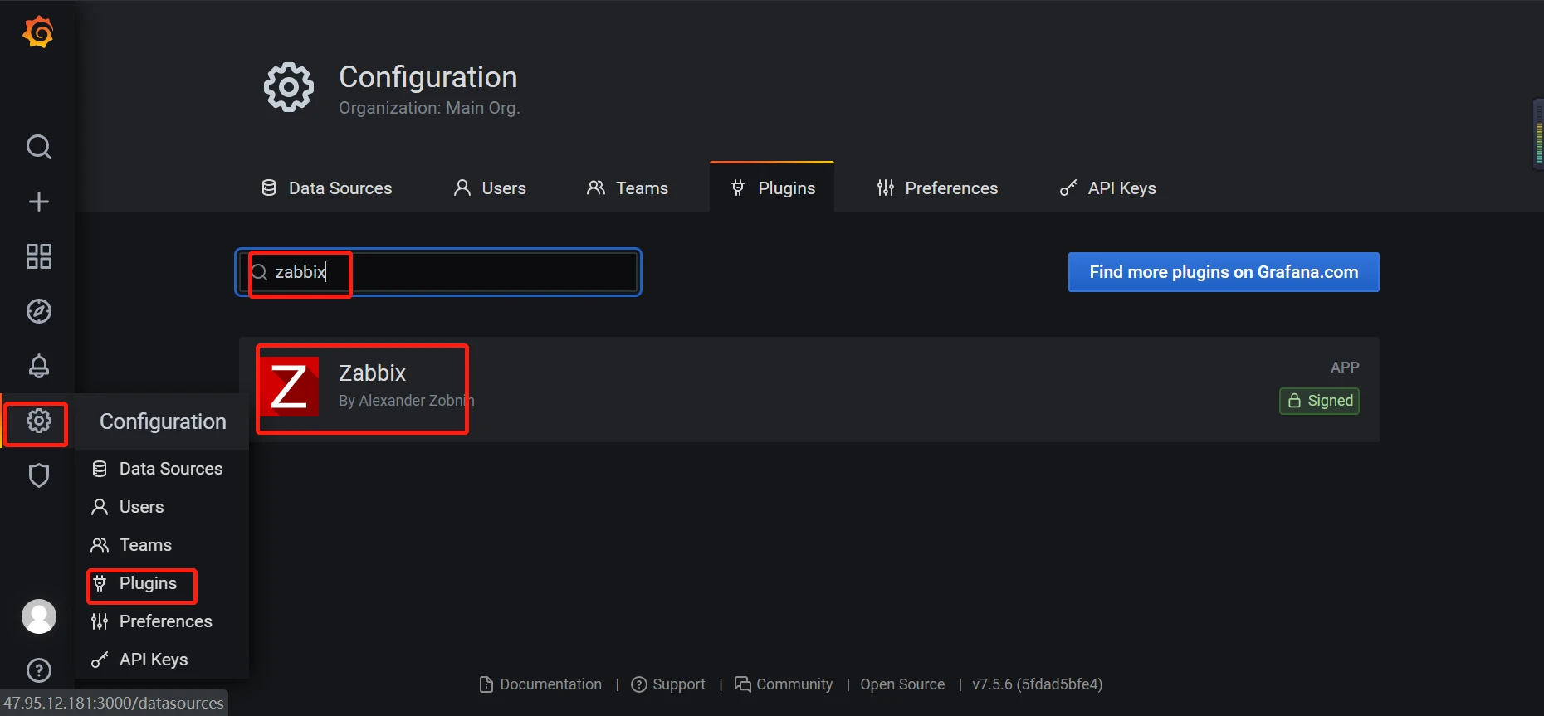Open the Documentation footer link
Image resolution: width=1544 pixels, height=716 pixels.
[x=541, y=684]
